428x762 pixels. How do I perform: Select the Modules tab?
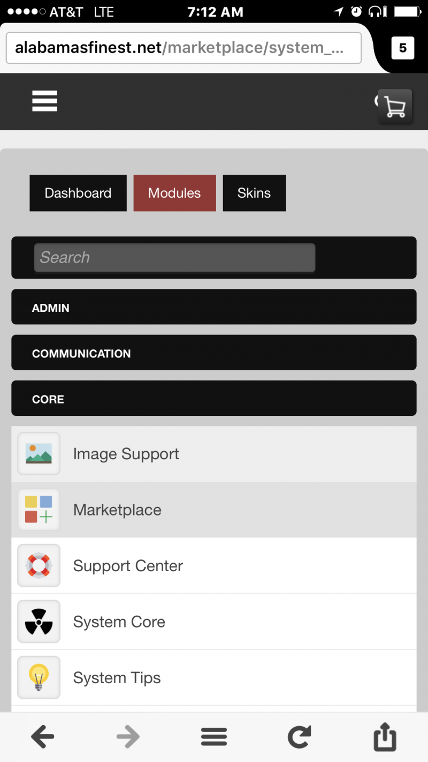[174, 193]
